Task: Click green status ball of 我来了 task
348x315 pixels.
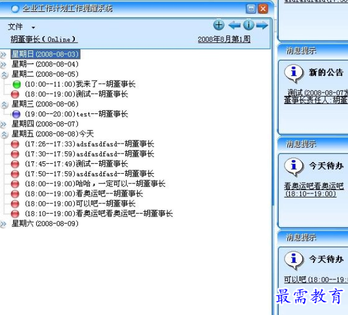Action: pos(17,84)
